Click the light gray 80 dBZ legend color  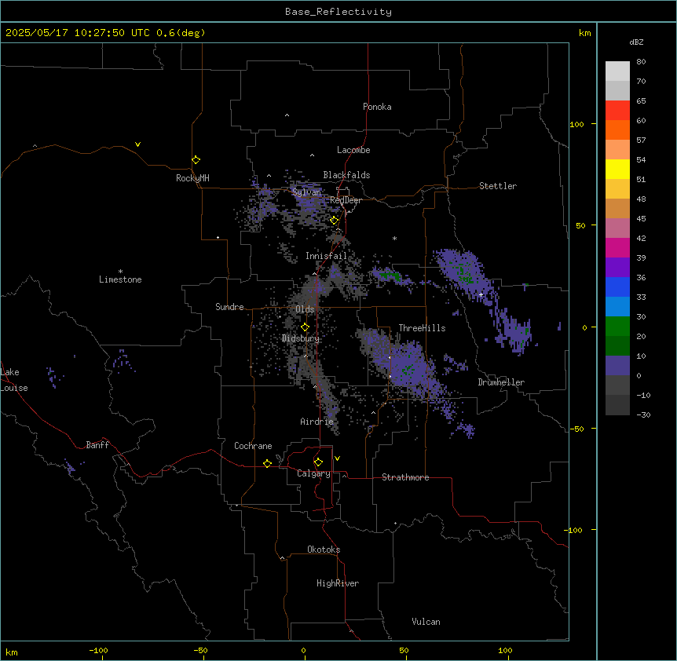(x=617, y=71)
